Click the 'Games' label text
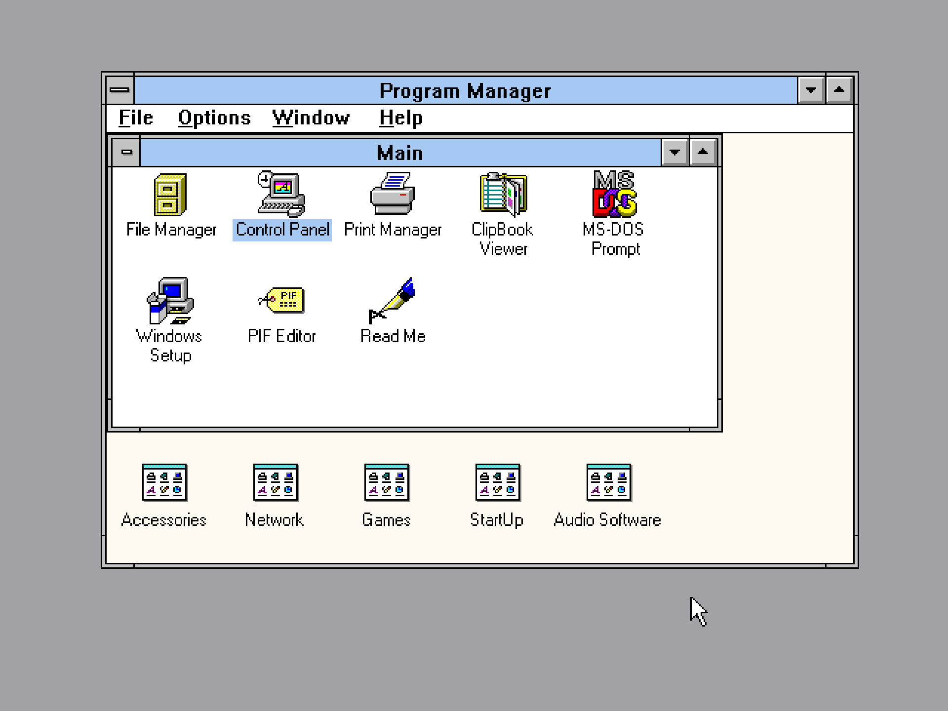 (386, 520)
